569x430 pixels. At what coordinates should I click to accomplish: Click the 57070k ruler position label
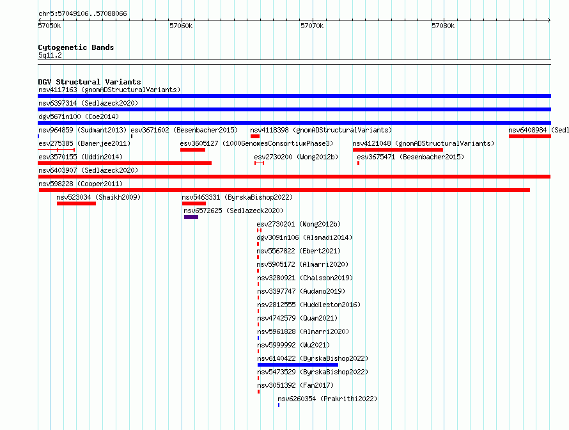[312, 26]
